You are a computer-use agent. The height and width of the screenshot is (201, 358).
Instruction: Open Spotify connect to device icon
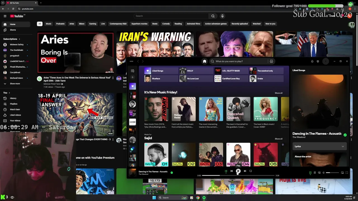tap(319, 173)
